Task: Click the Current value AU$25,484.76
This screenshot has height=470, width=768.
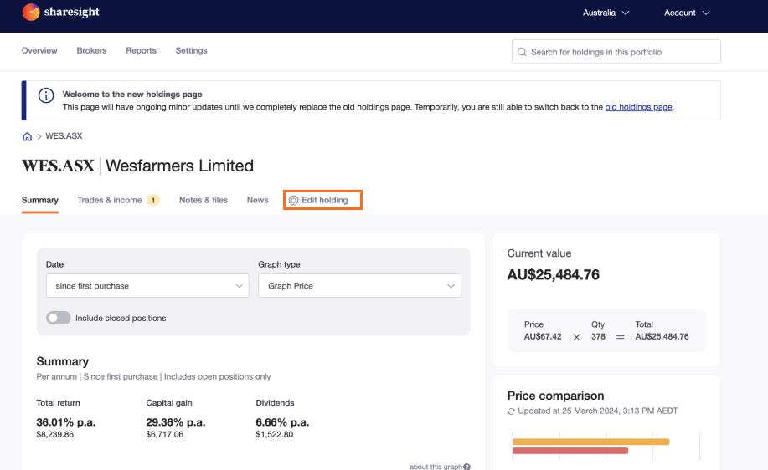Action: [x=553, y=275]
